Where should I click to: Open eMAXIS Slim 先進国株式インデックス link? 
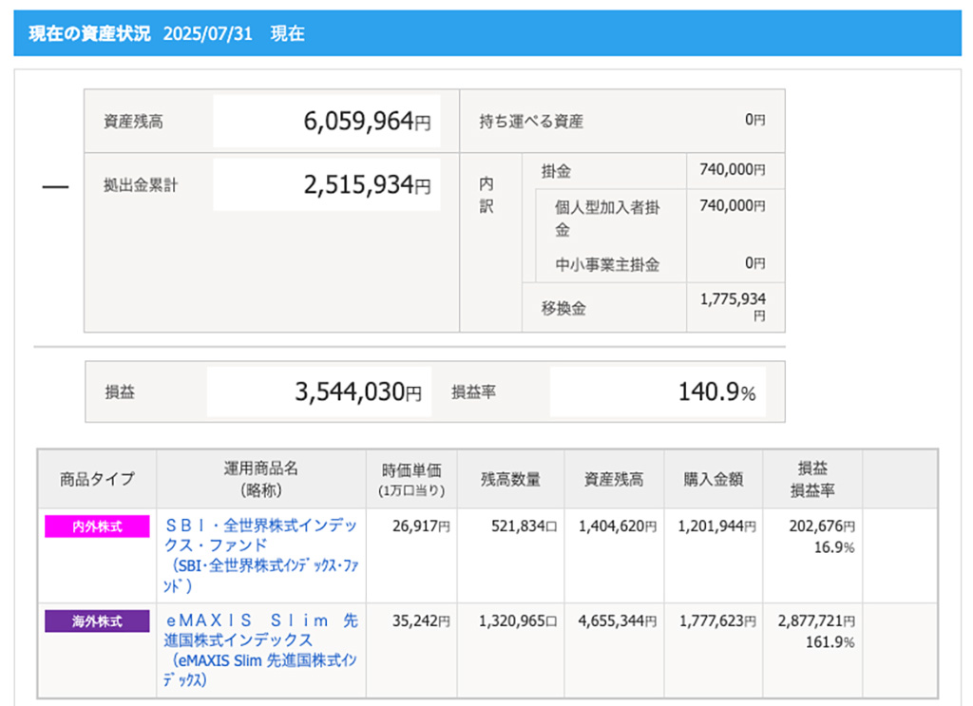click(260, 650)
